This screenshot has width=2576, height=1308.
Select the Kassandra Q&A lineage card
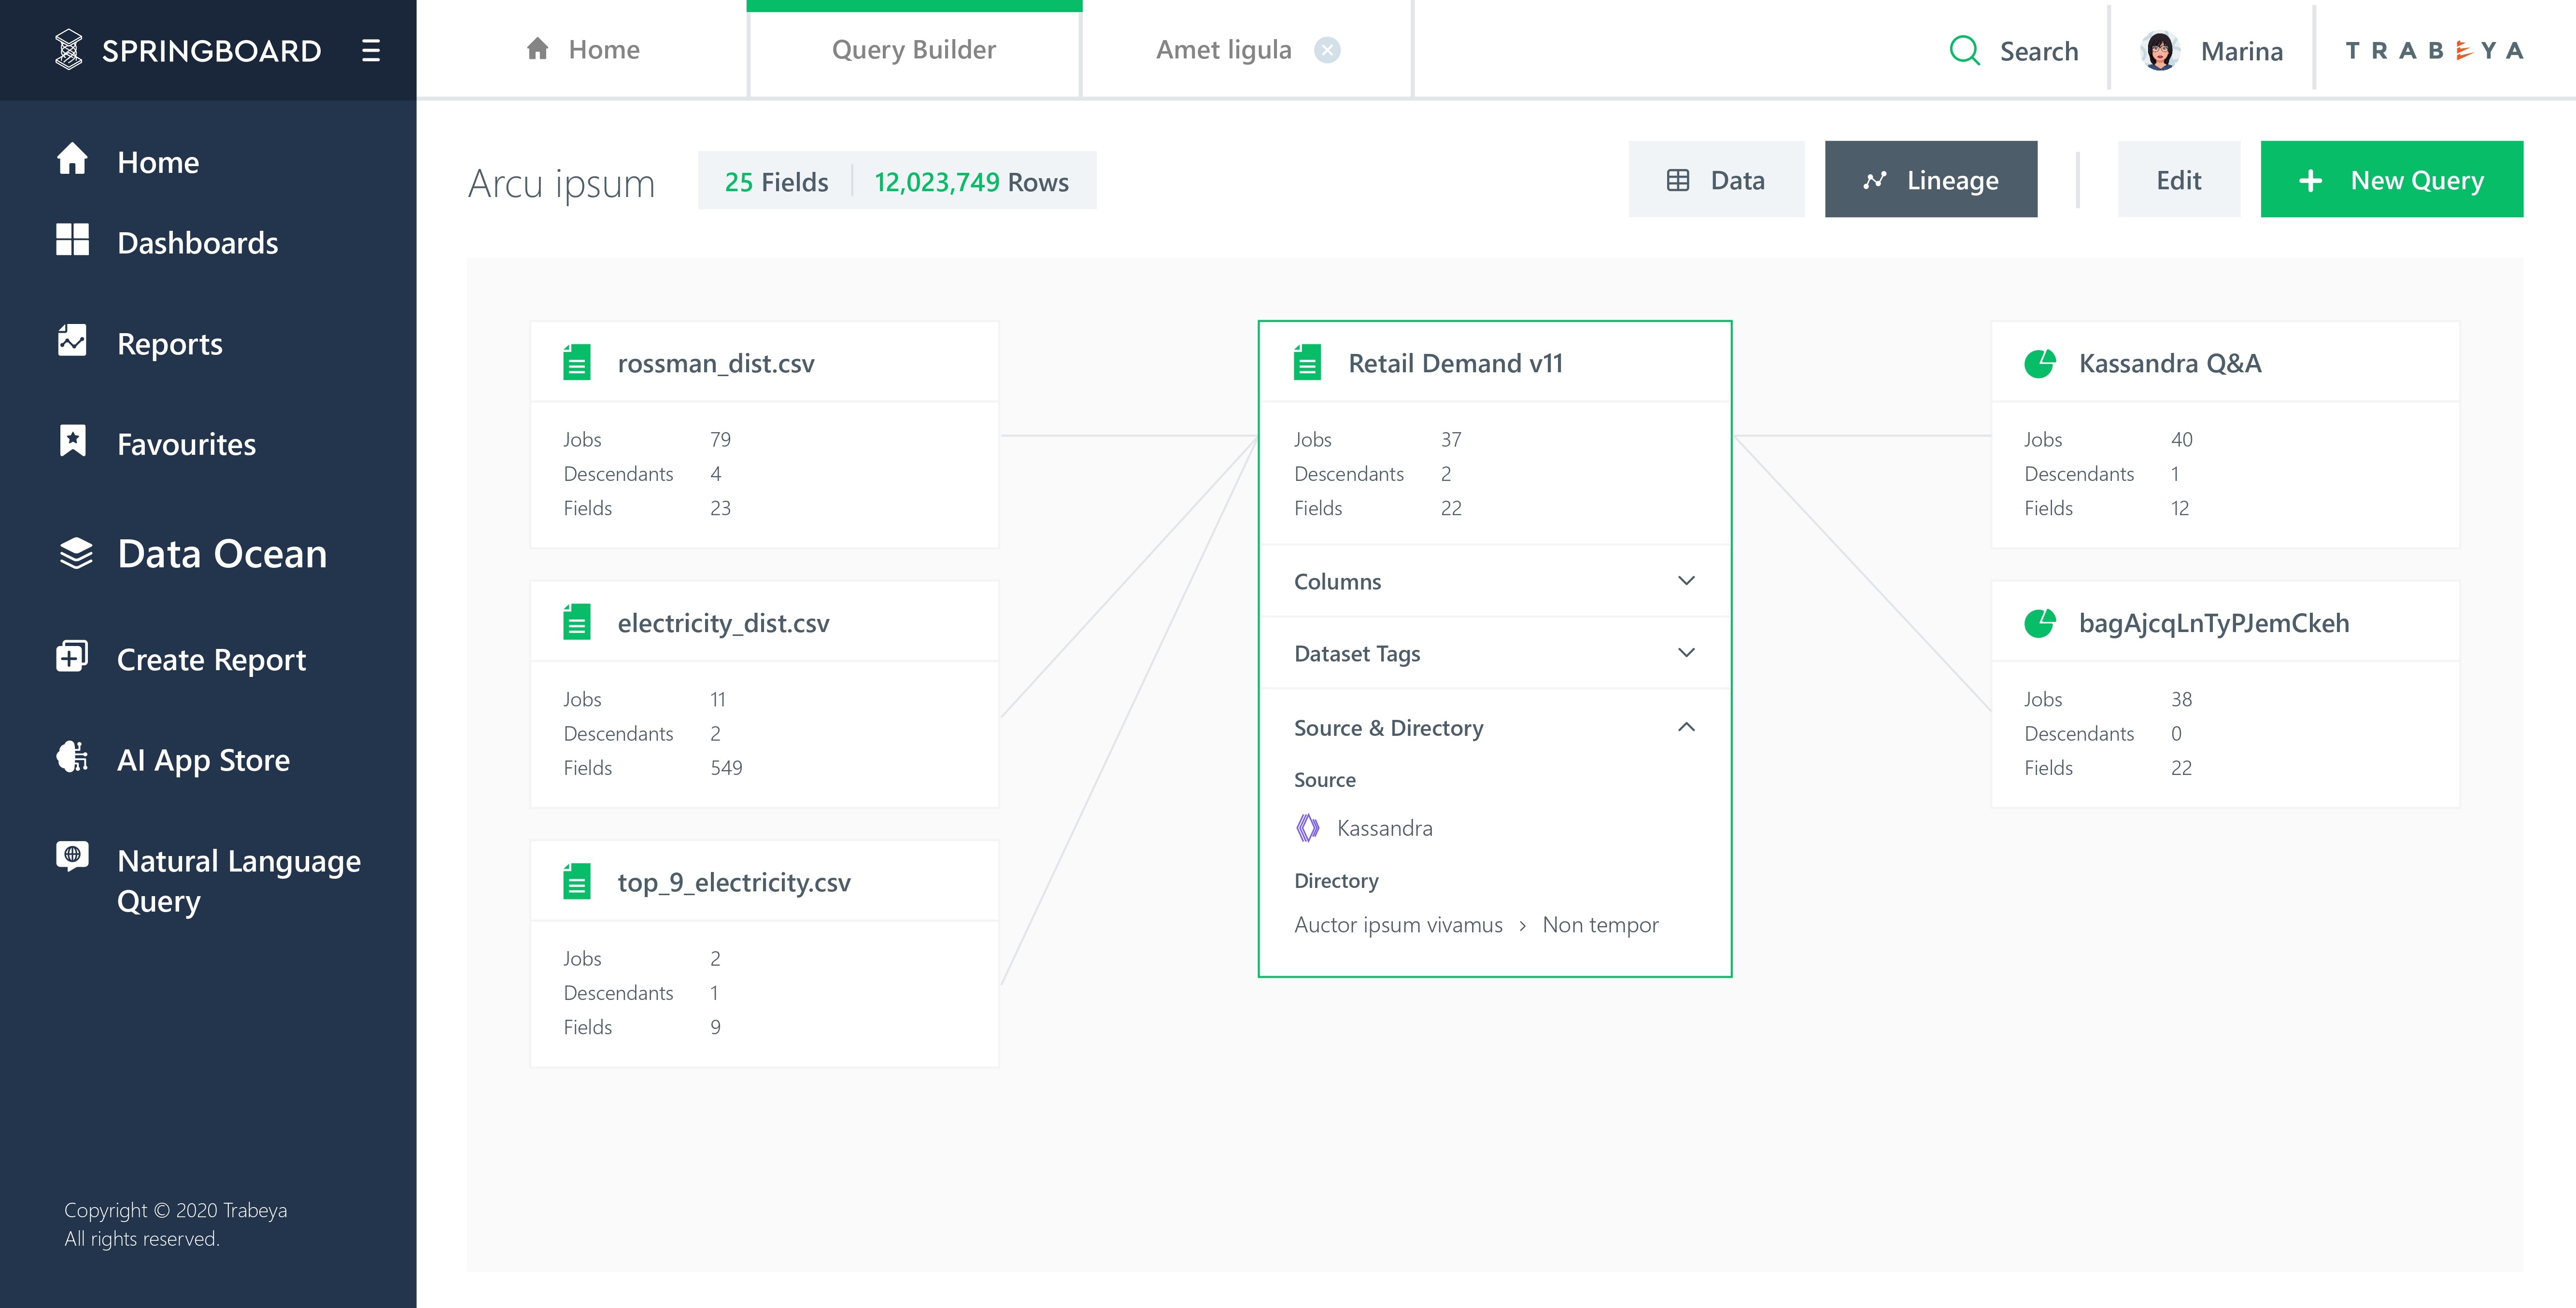pyautogui.click(x=2225, y=434)
